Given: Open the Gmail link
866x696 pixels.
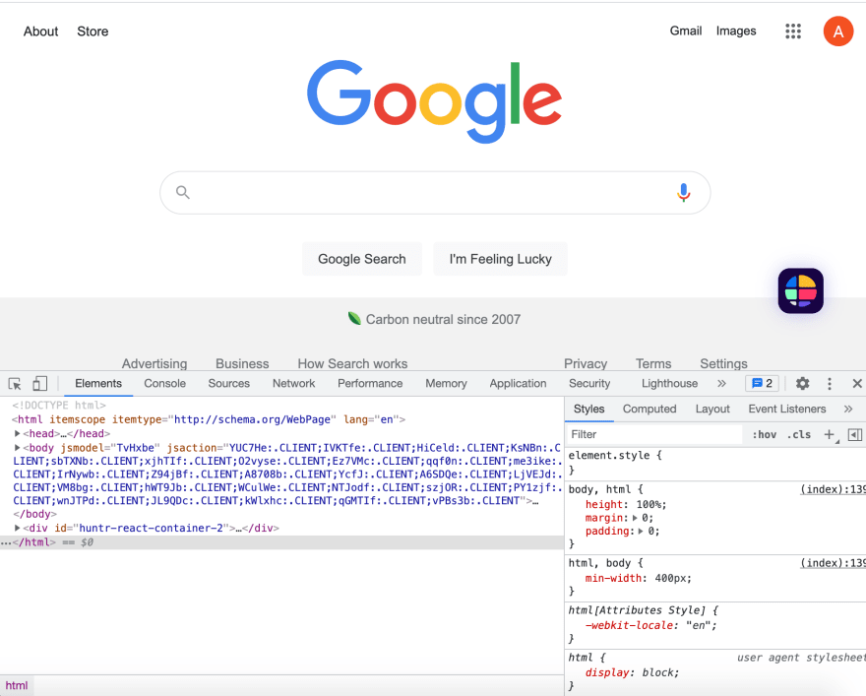Looking at the screenshot, I should 685,31.
